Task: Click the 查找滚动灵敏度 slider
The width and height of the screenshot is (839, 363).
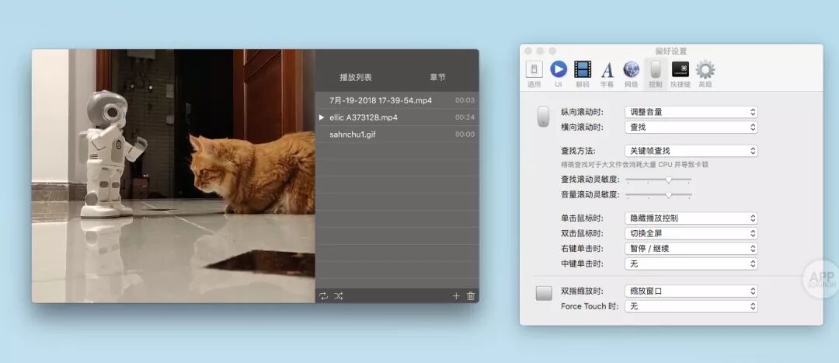Action: click(658, 180)
